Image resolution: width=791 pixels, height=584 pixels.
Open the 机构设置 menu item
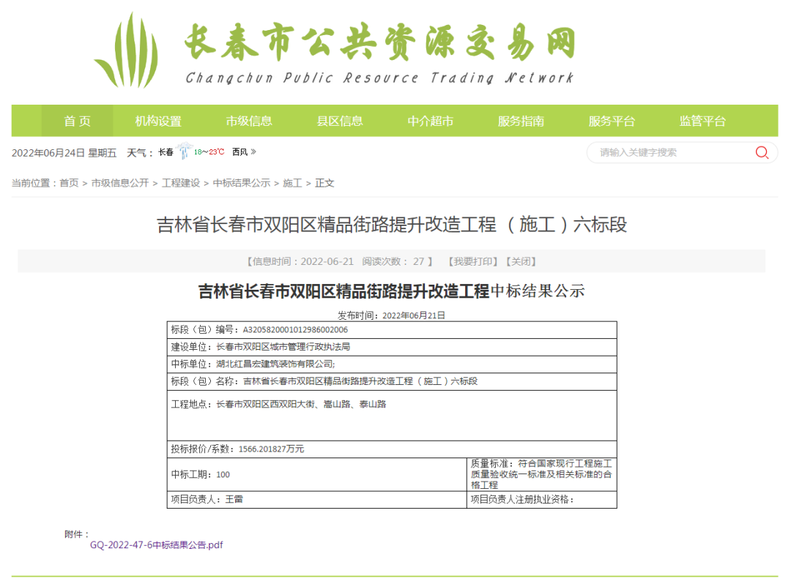tap(158, 121)
